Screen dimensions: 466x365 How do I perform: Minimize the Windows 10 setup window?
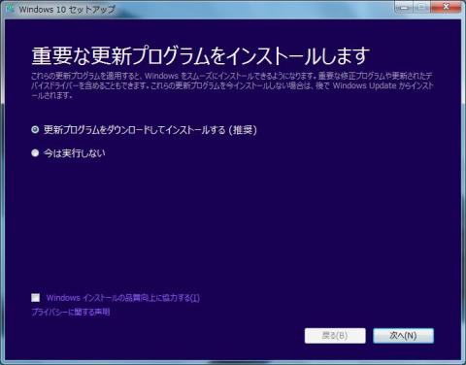[404, 7]
